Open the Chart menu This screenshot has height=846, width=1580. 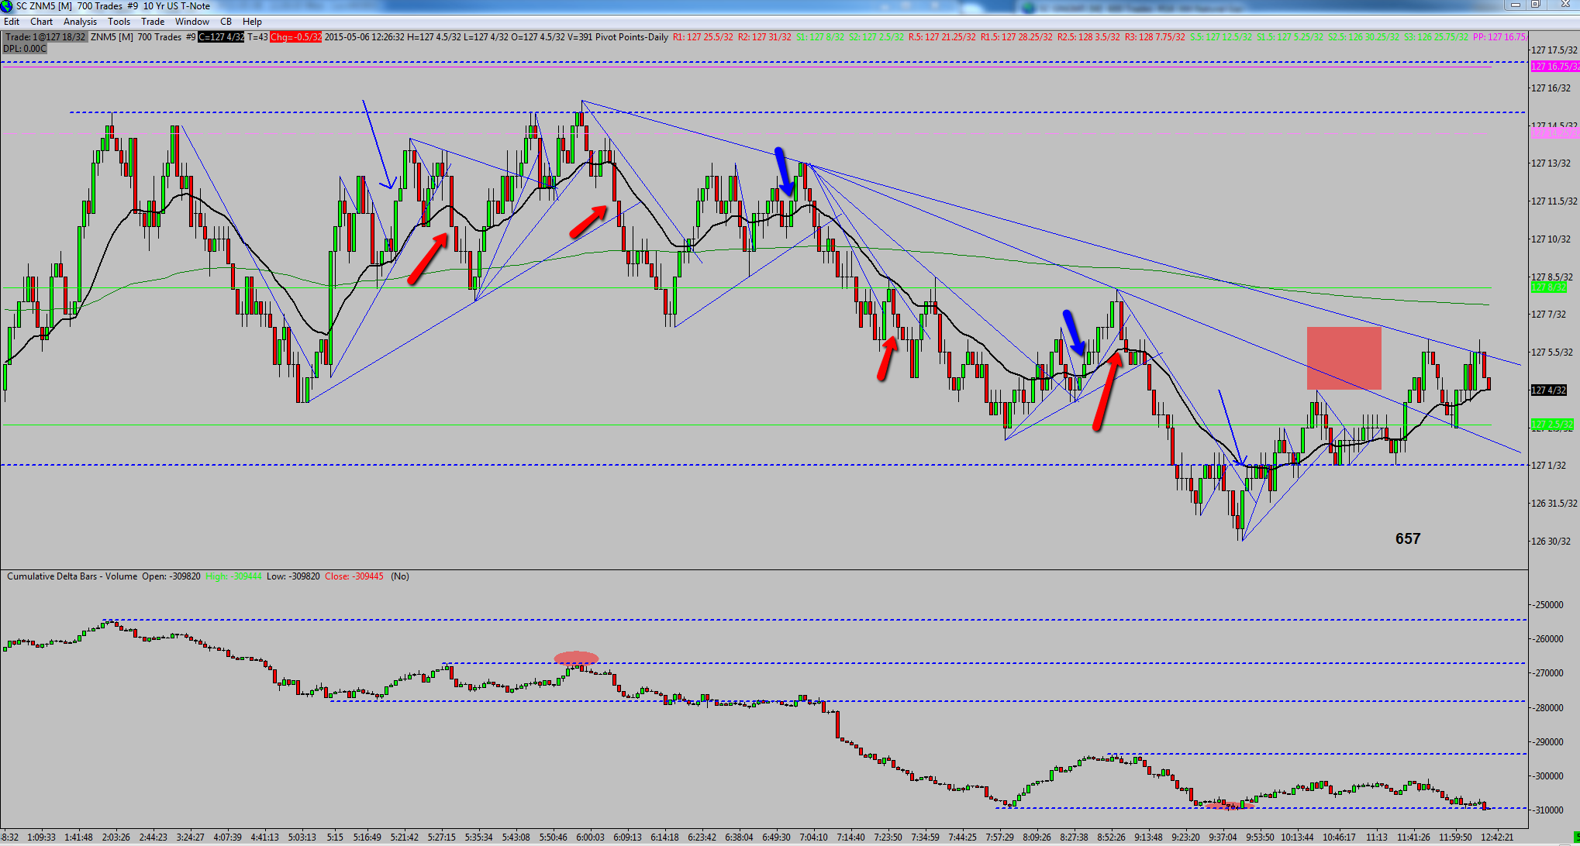pos(42,22)
